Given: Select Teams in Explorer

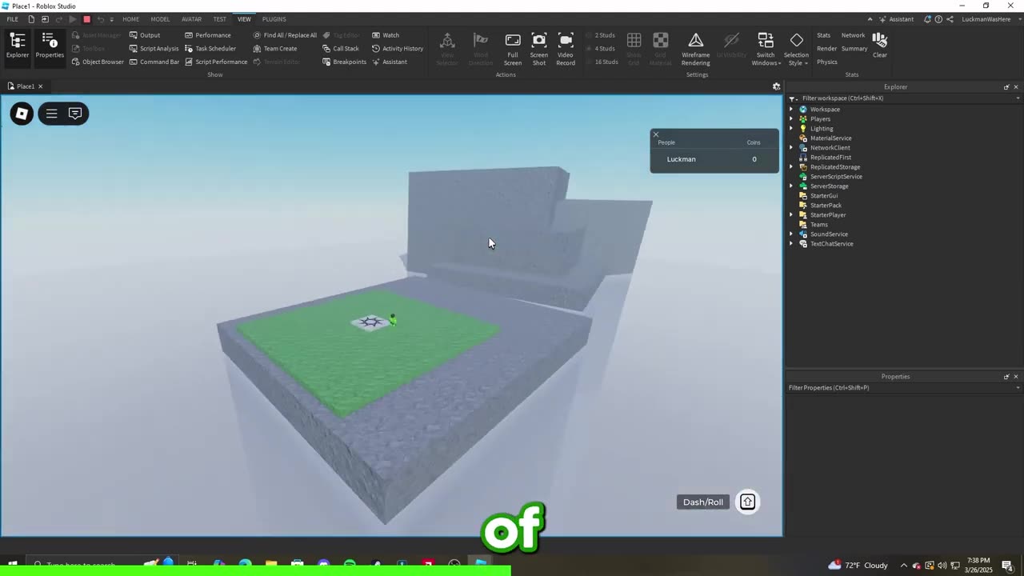Looking at the screenshot, I should coord(818,225).
